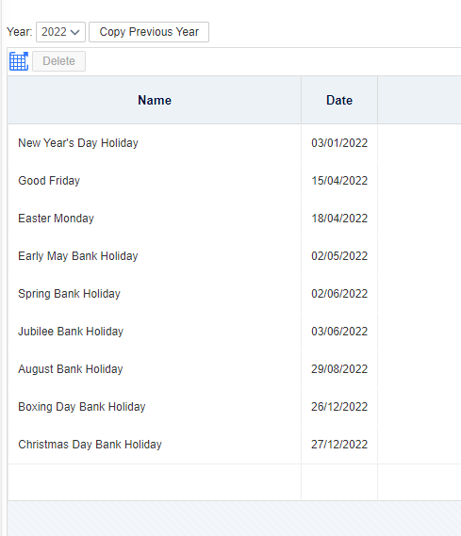Select the Jubilee Bank Holiday row

(234, 332)
